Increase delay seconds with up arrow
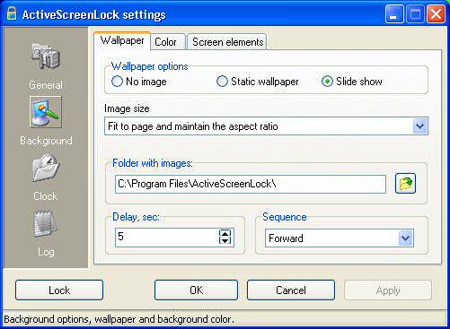 click(x=225, y=233)
